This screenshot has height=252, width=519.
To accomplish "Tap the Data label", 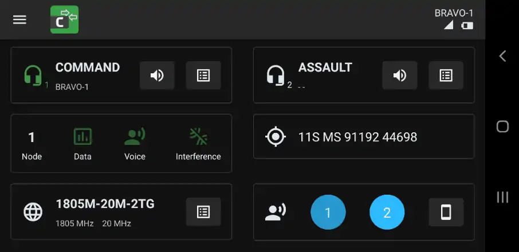I will tap(82, 156).
